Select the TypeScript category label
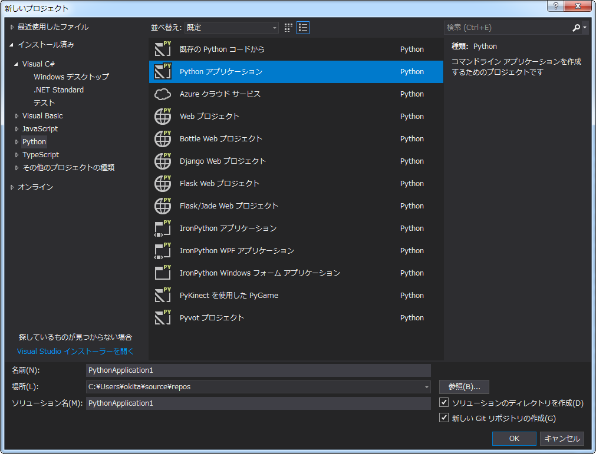 point(41,155)
